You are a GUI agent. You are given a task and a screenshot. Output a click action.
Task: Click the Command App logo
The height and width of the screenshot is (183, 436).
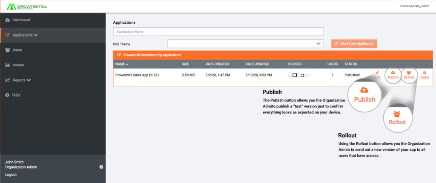pyautogui.click(x=415, y=6)
